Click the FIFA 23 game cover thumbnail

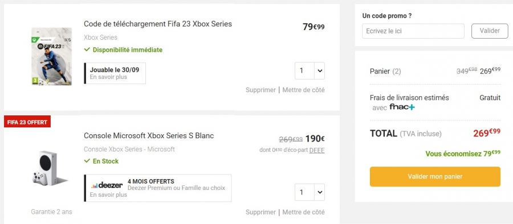51,56
